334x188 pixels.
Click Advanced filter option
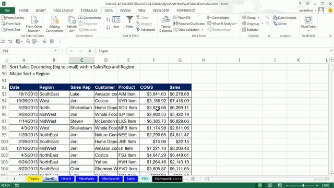click(x=146, y=30)
